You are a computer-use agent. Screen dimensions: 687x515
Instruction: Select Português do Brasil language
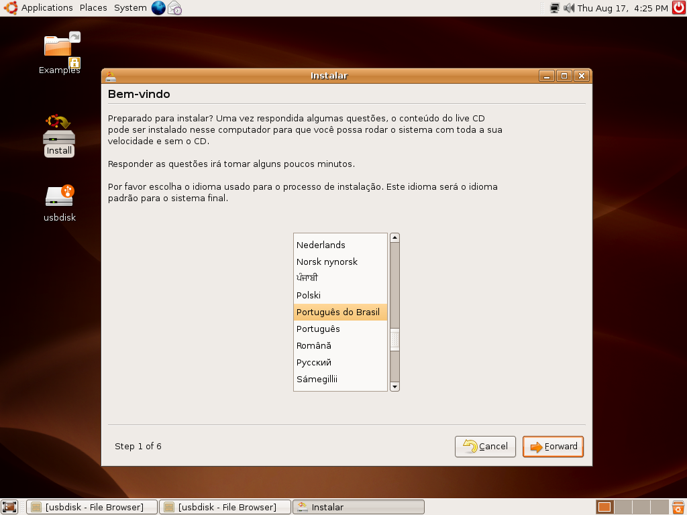point(340,312)
